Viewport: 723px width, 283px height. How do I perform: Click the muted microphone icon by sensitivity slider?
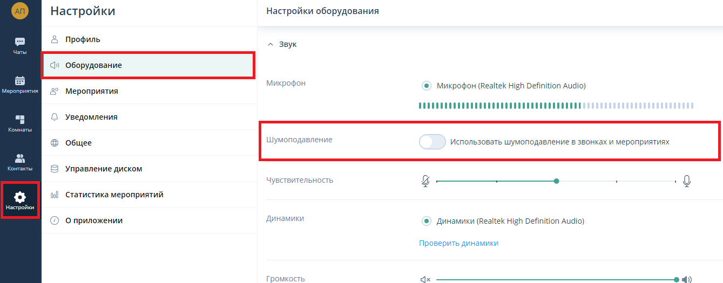[425, 181]
